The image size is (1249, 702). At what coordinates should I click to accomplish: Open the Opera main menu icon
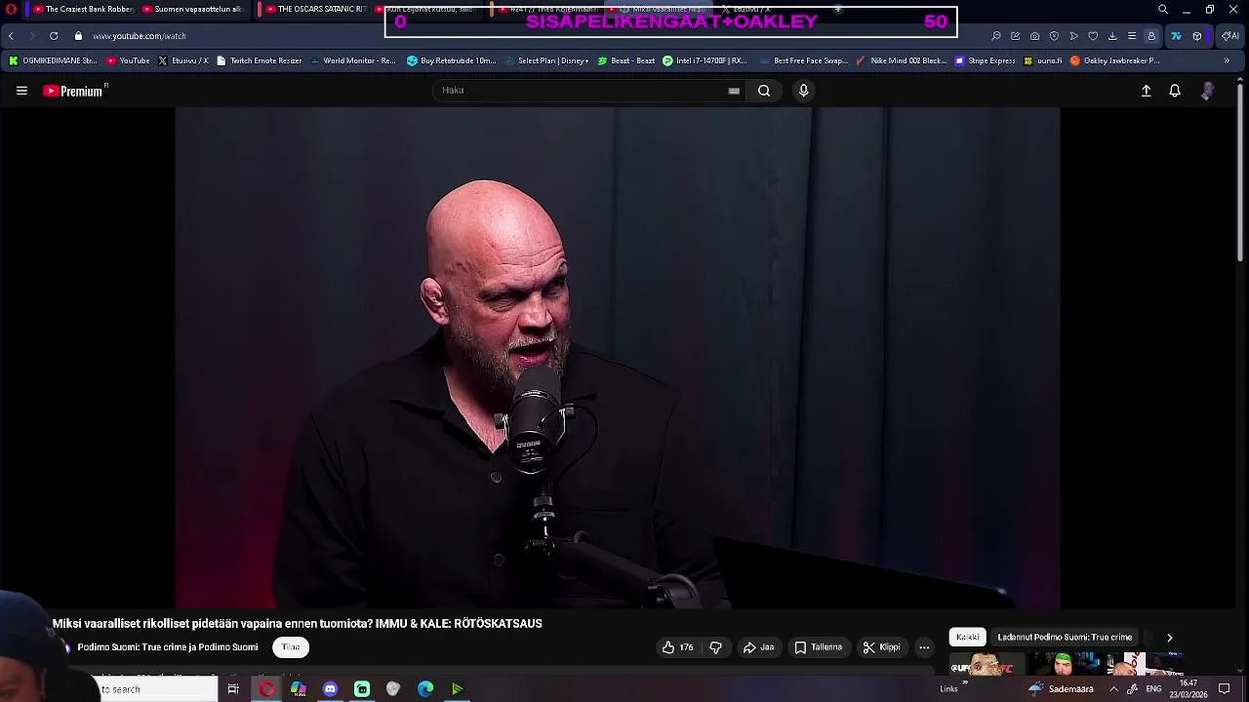(x=11, y=9)
